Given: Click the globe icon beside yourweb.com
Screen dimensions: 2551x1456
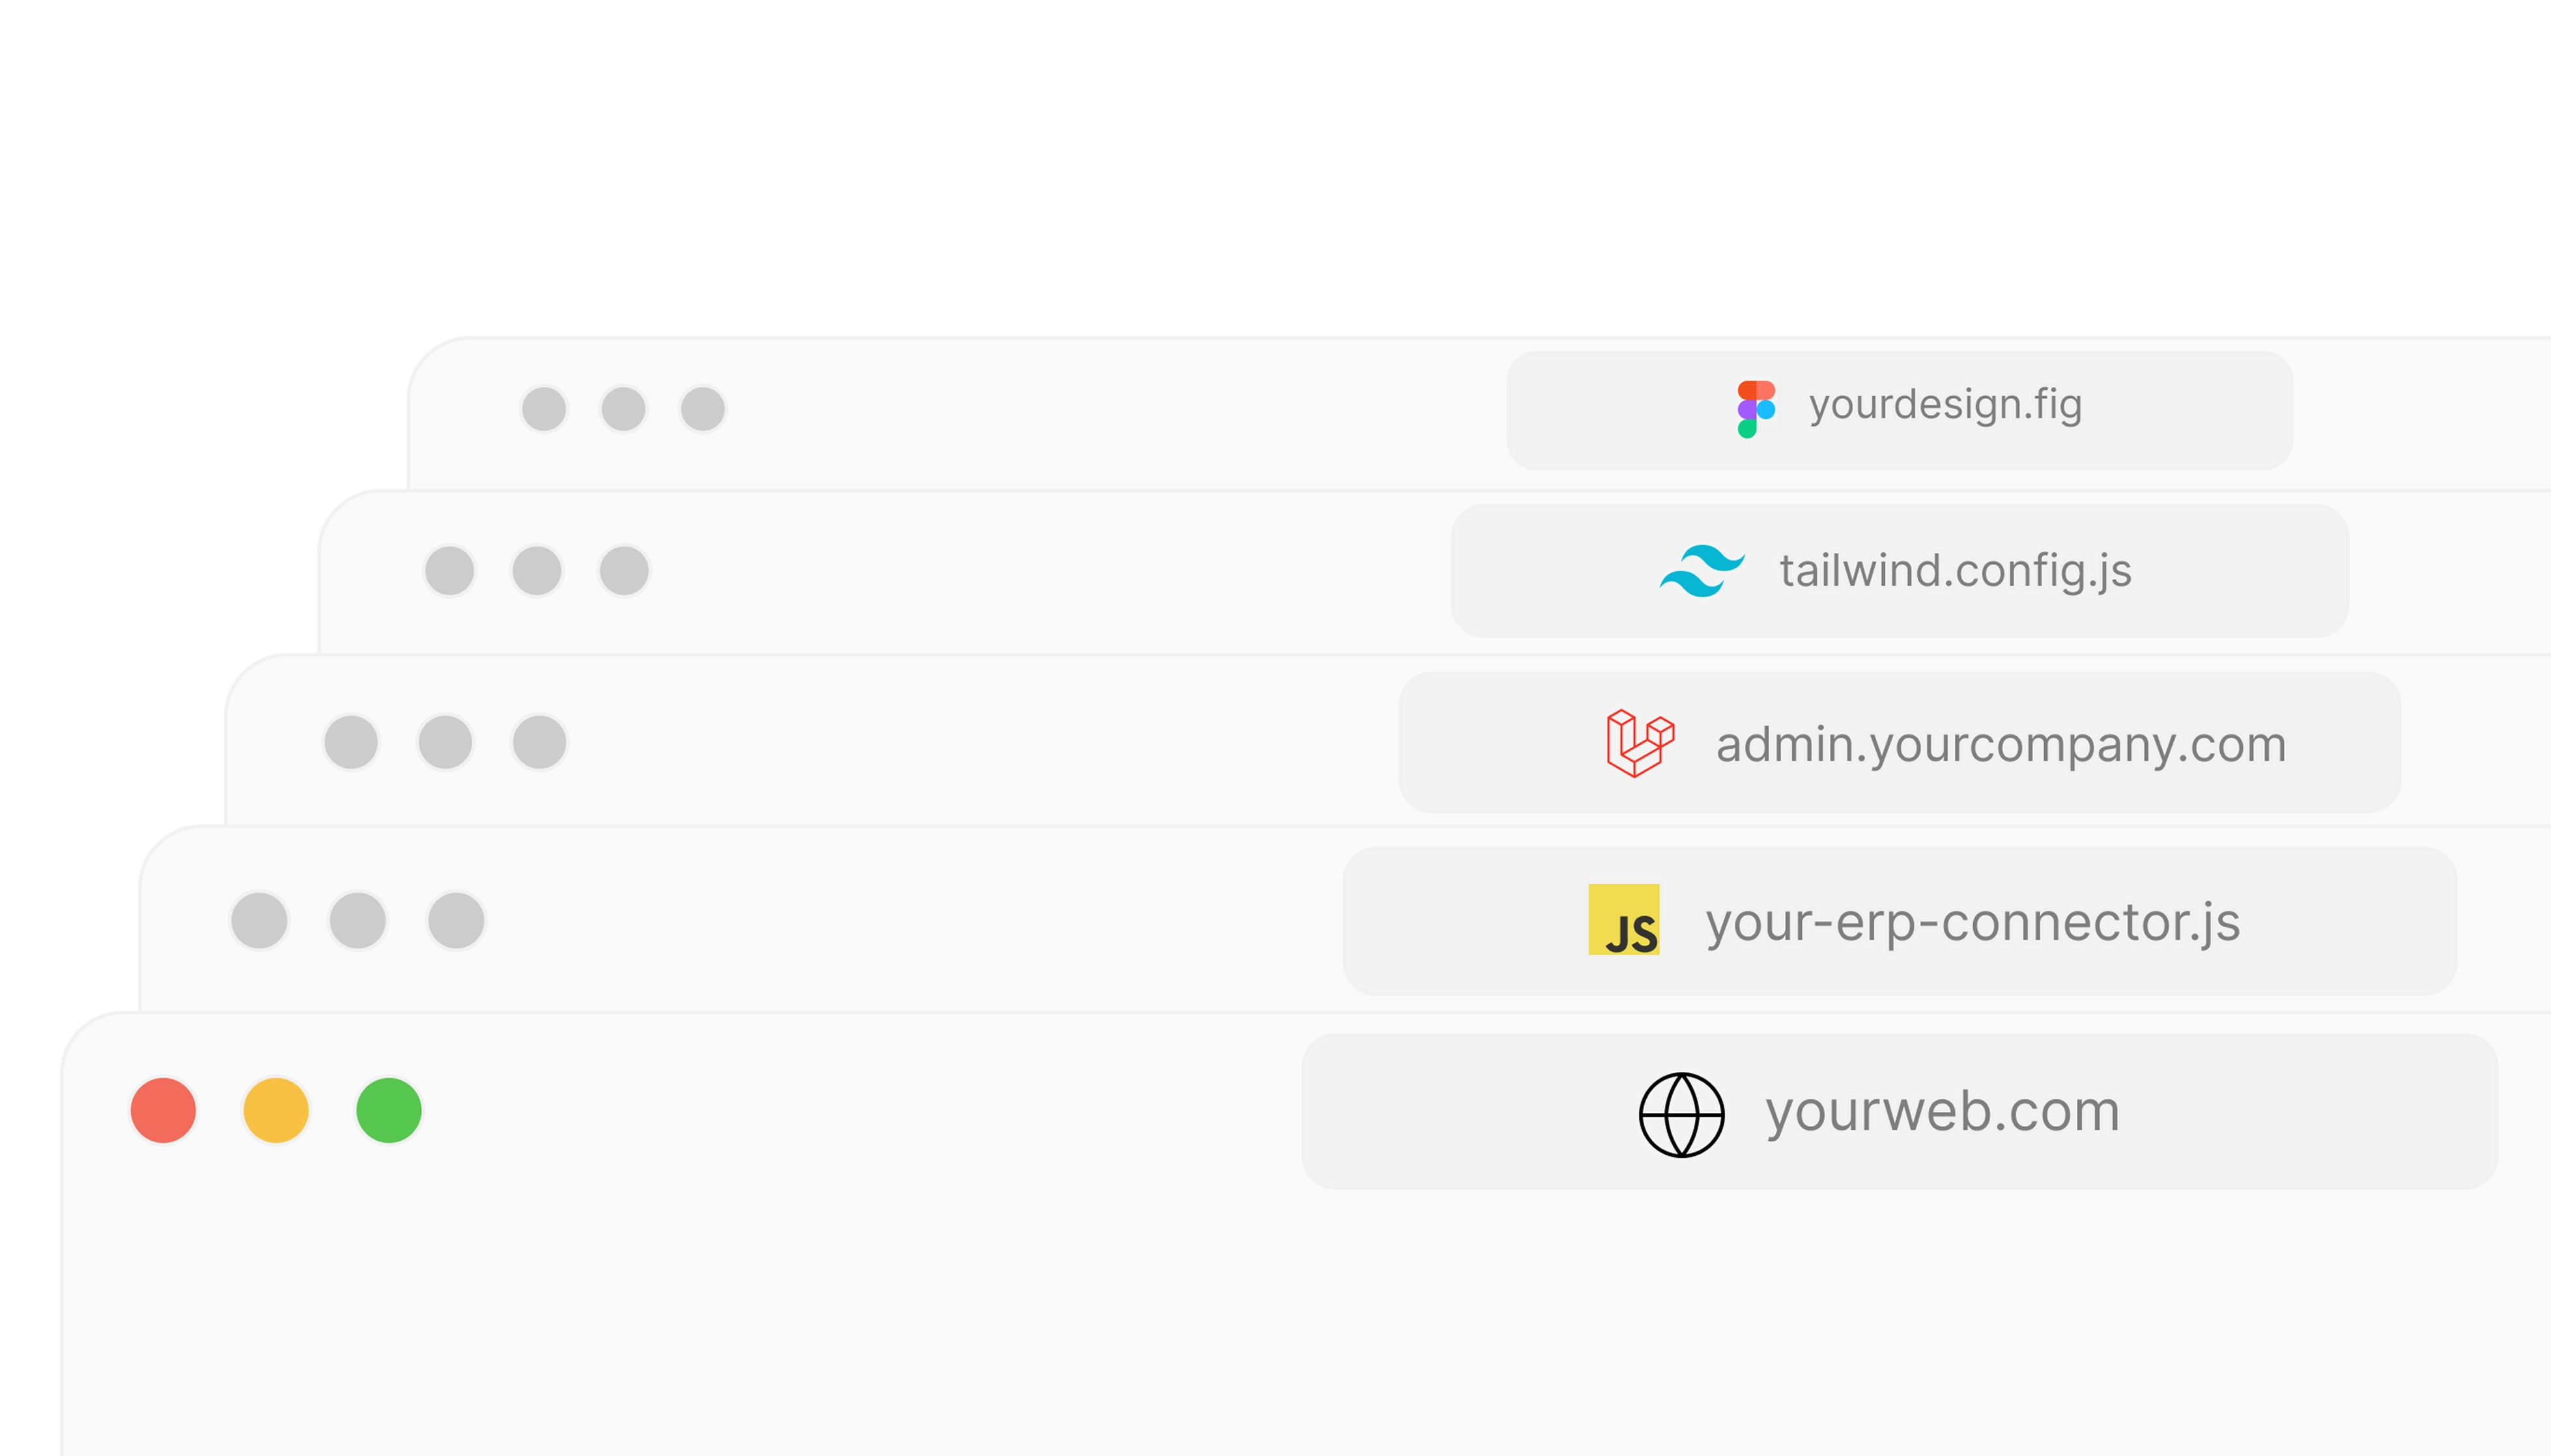Looking at the screenshot, I should pyautogui.click(x=1681, y=1115).
